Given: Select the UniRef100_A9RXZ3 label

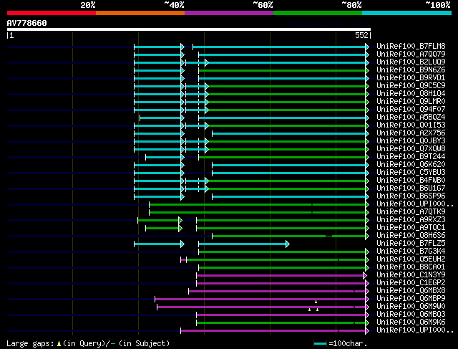Looking at the screenshot, I should 411,220.
